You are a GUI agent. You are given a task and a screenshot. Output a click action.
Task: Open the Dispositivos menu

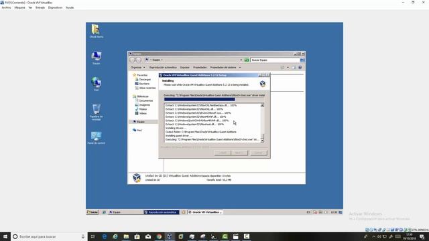coord(55,7)
